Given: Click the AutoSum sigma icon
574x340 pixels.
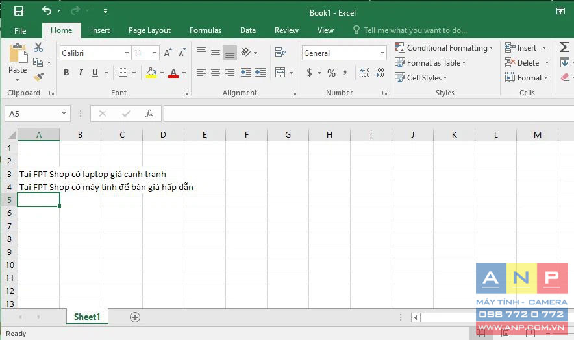Looking at the screenshot, I should (x=564, y=47).
